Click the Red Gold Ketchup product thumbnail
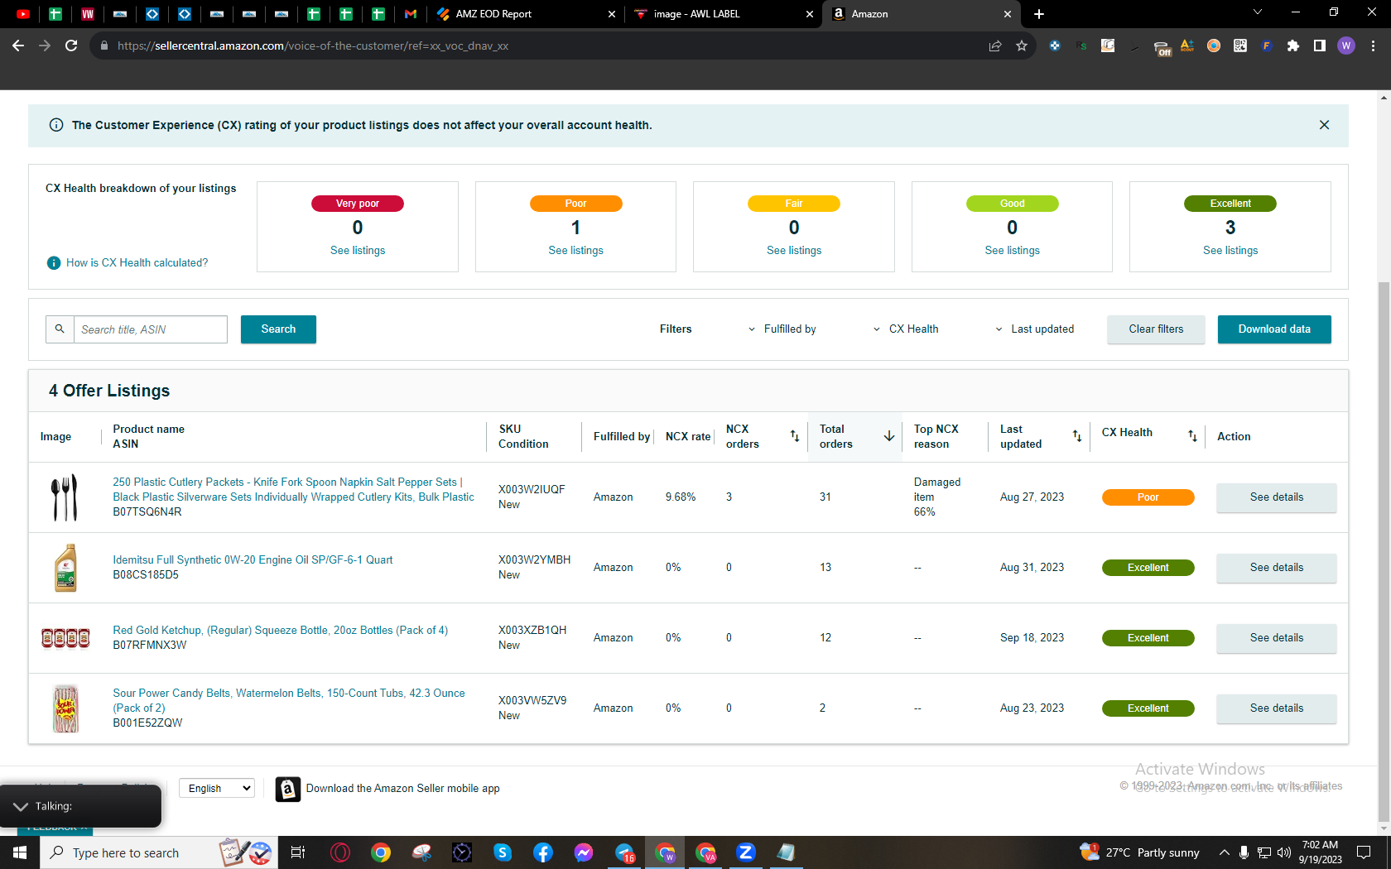This screenshot has width=1391, height=869. [65, 638]
